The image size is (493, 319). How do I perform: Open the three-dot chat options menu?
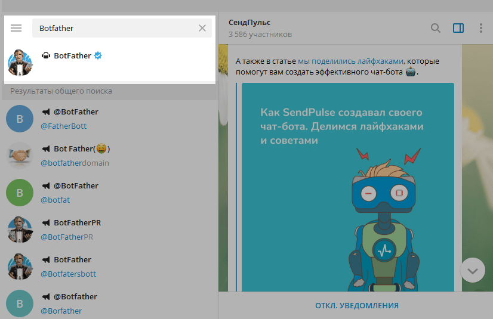point(480,28)
